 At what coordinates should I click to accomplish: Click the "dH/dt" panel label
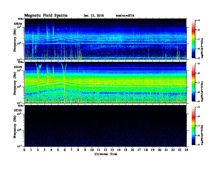pos(18,24)
